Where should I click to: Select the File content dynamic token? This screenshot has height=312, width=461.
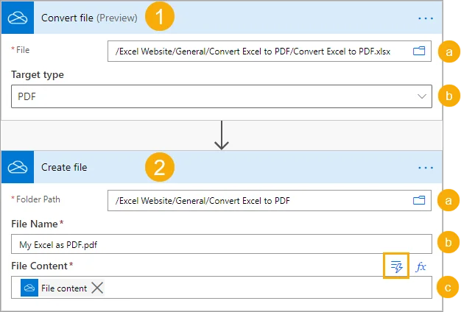tap(63, 288)
